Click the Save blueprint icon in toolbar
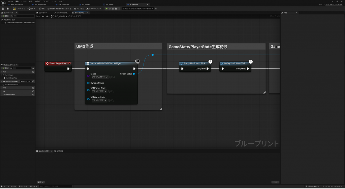The height and width of the screenshot is (189, 345). [3, 8]
